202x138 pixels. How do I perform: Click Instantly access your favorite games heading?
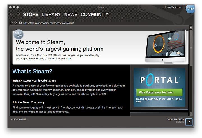(34, 81)
